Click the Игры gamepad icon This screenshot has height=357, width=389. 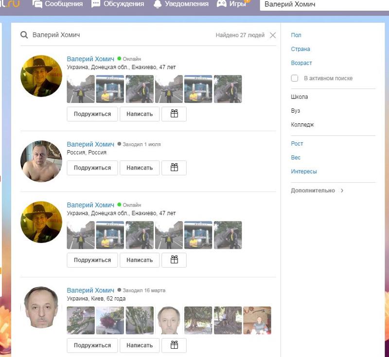[x=222, y=3]
